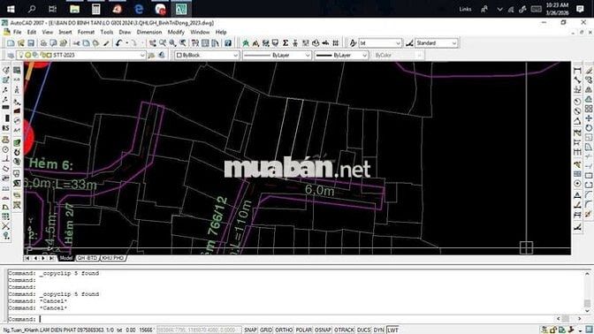This screenshot has height=334, width=594.
Task: Open the Undo history dropdown arrow
Action: (127, 43)
